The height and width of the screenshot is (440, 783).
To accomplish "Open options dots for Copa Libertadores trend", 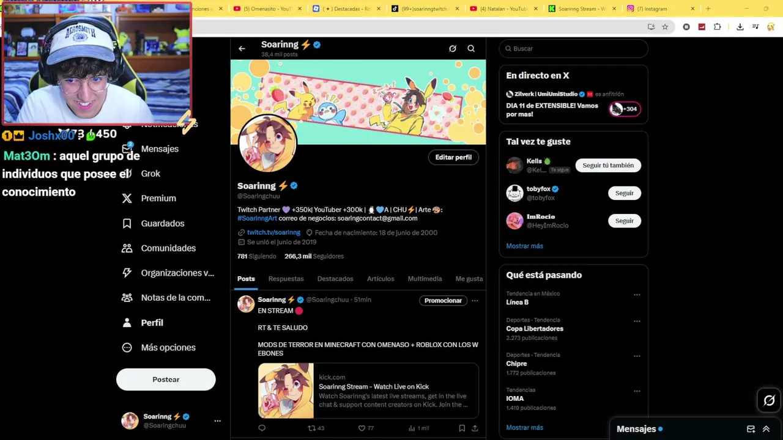I will click(x=637, y=321).
